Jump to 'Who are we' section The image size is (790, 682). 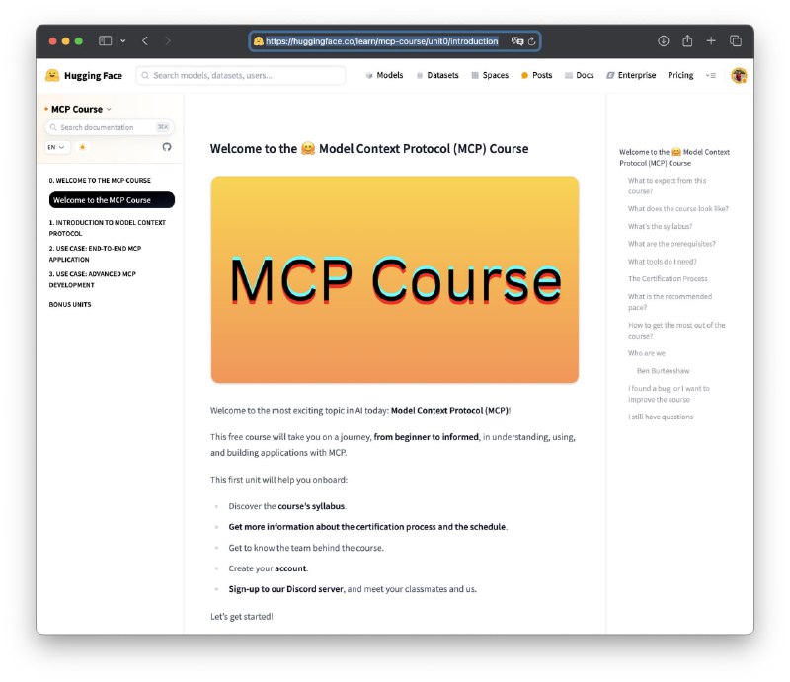(x=647, y=353)
